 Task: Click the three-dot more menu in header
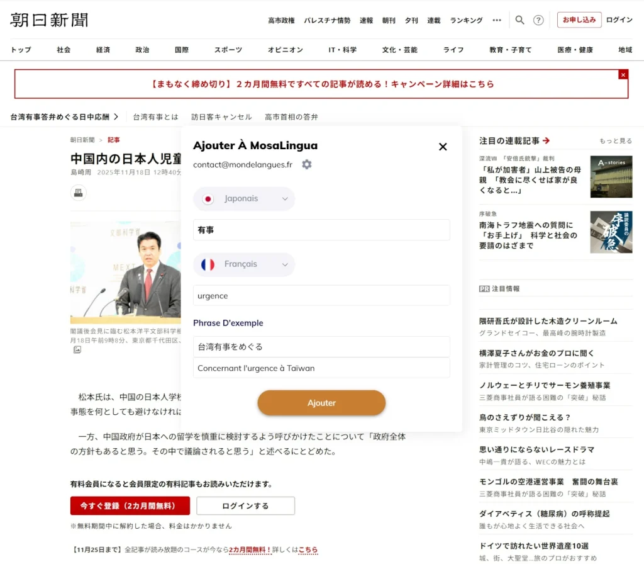click(x=497, y=20)
